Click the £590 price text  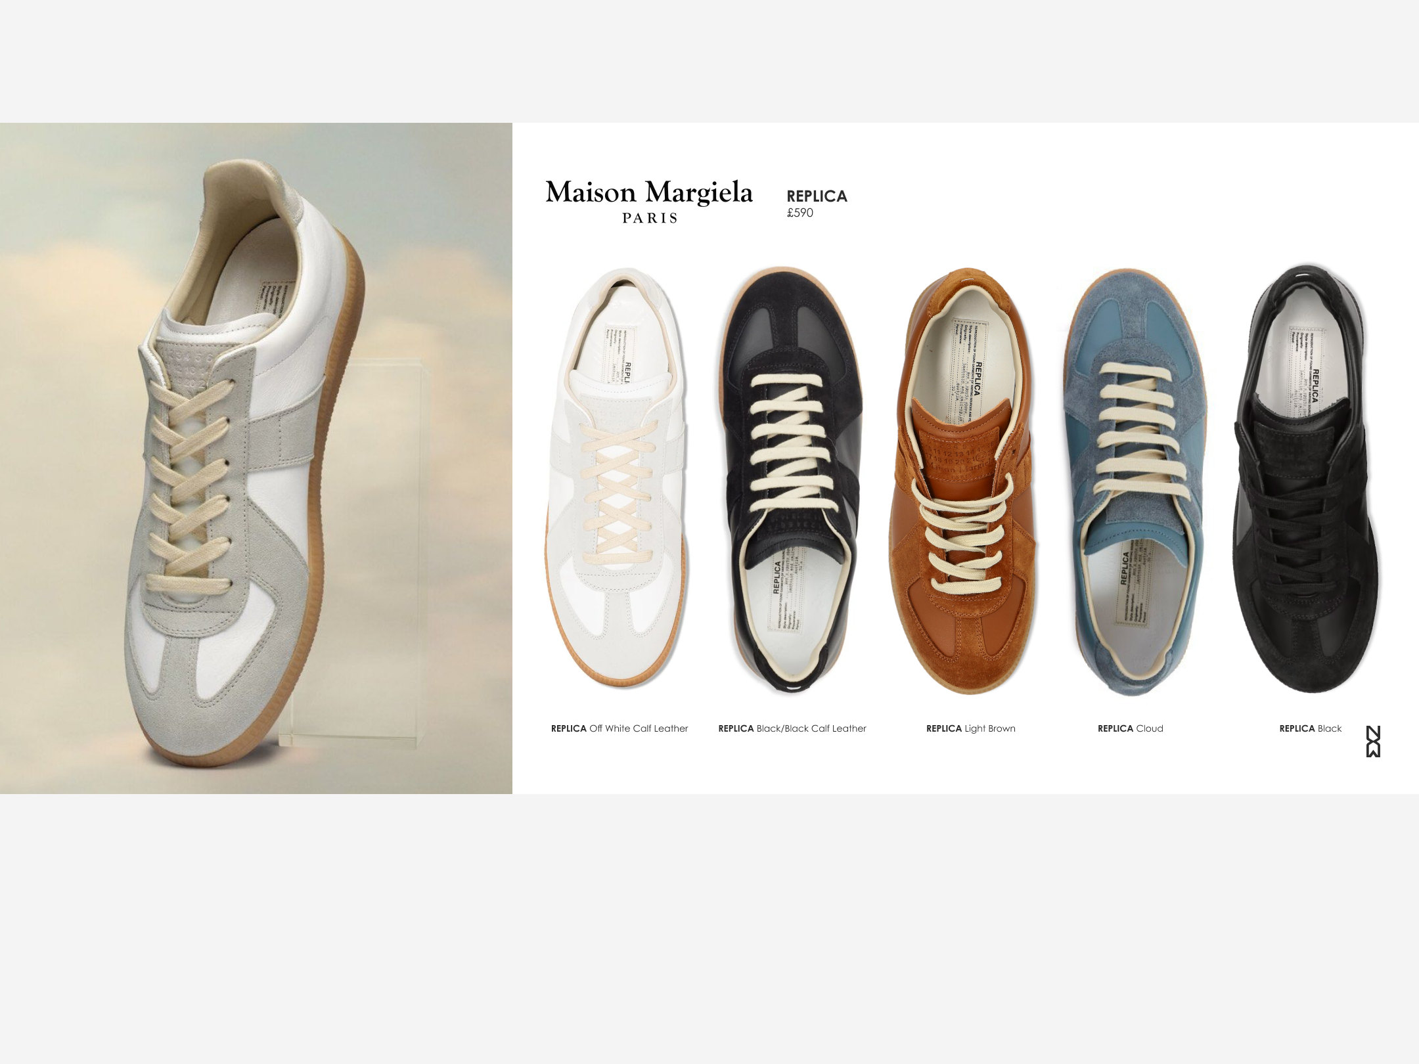[x=800, y=213]
